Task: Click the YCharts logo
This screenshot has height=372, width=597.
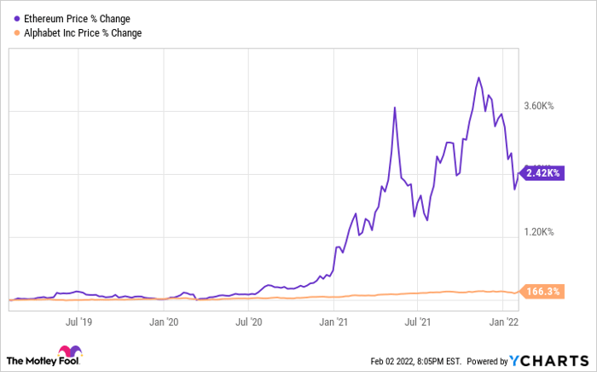Action: pos(549,360)
